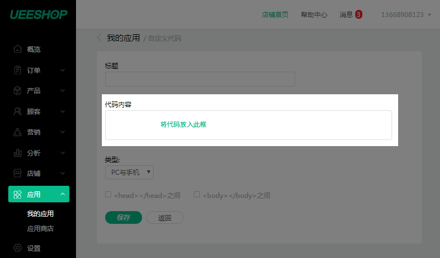Click the 订单 clipboard icon

[x=18, y=70]
